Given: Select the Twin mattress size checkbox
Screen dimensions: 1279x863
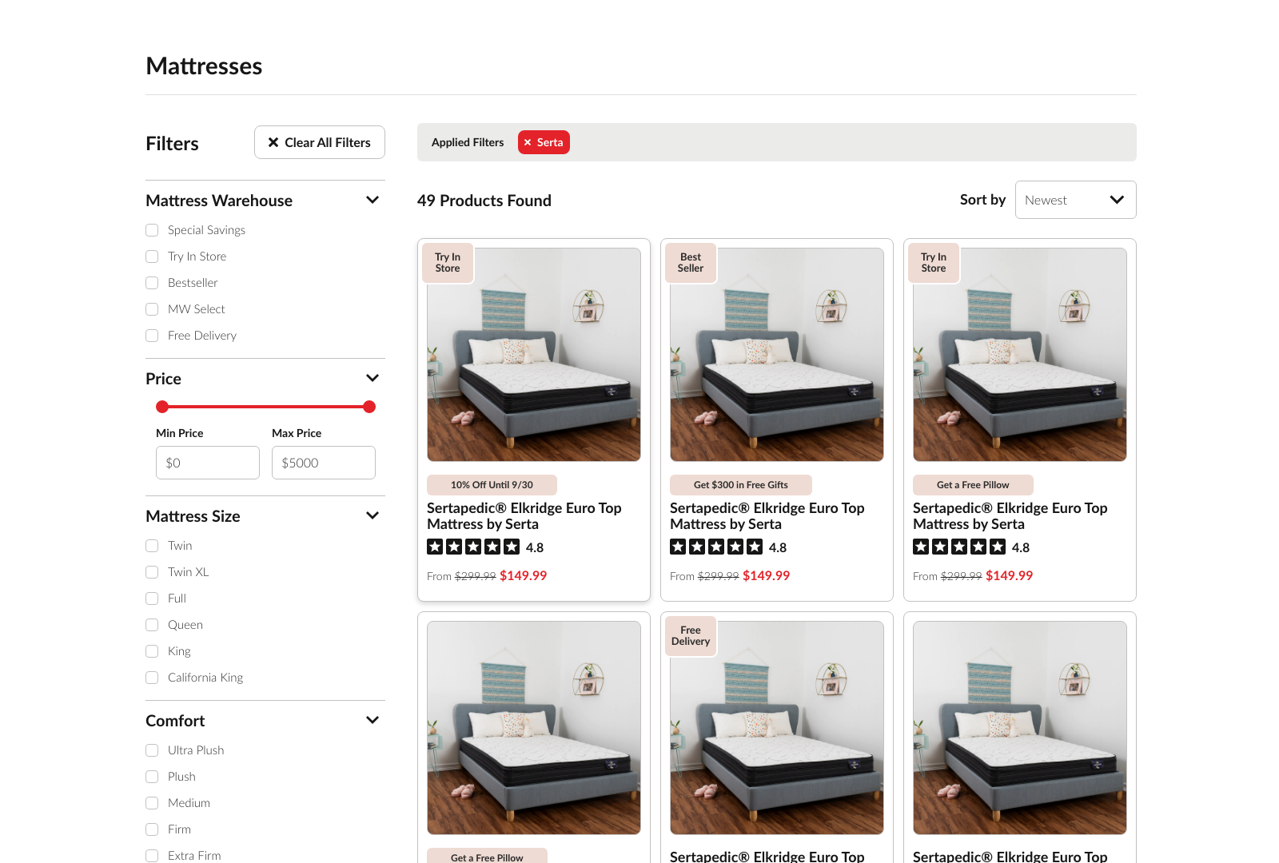Looking at the screenshot, I should (x=152, y=546).
